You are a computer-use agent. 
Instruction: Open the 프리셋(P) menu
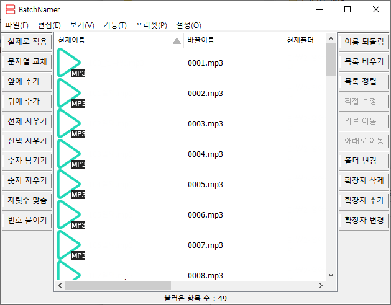(x=151, y=25)
